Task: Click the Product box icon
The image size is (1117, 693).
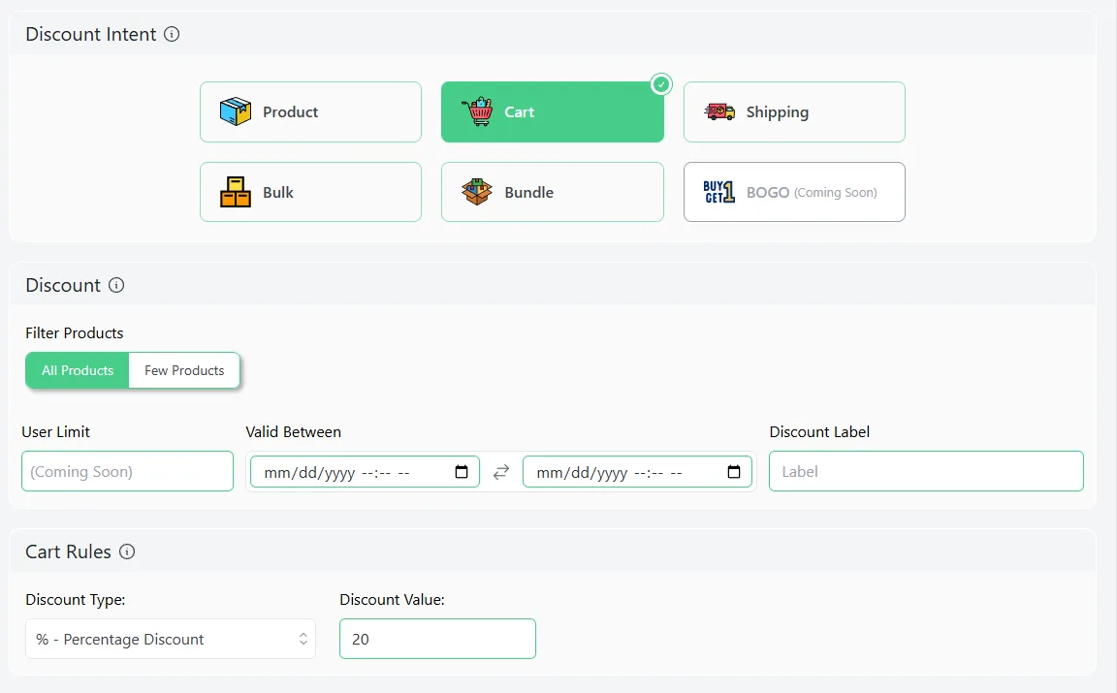Action: (x=235, y=111)
